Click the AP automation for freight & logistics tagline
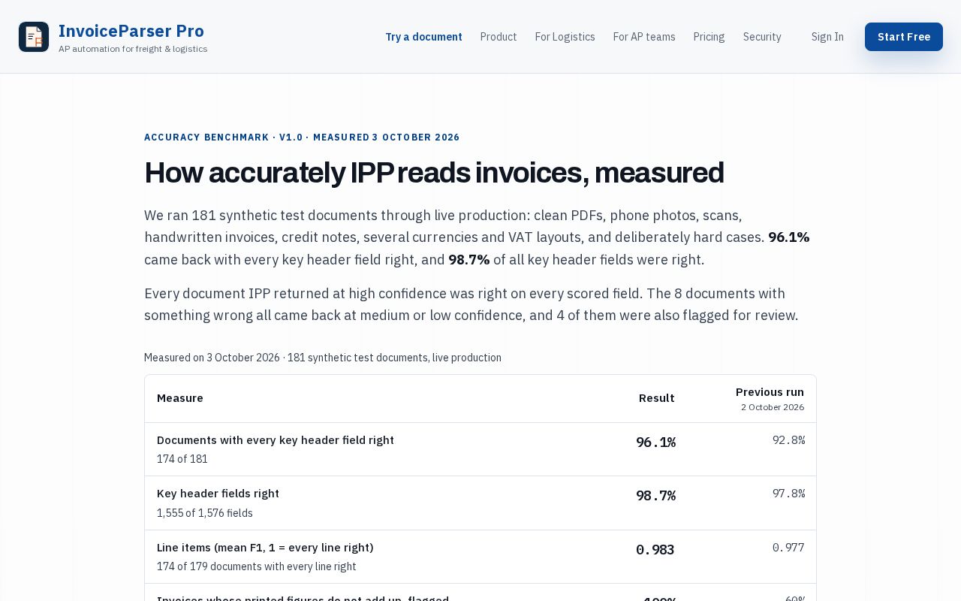This screenshot has height=601, width=961. tap(133, 49)
